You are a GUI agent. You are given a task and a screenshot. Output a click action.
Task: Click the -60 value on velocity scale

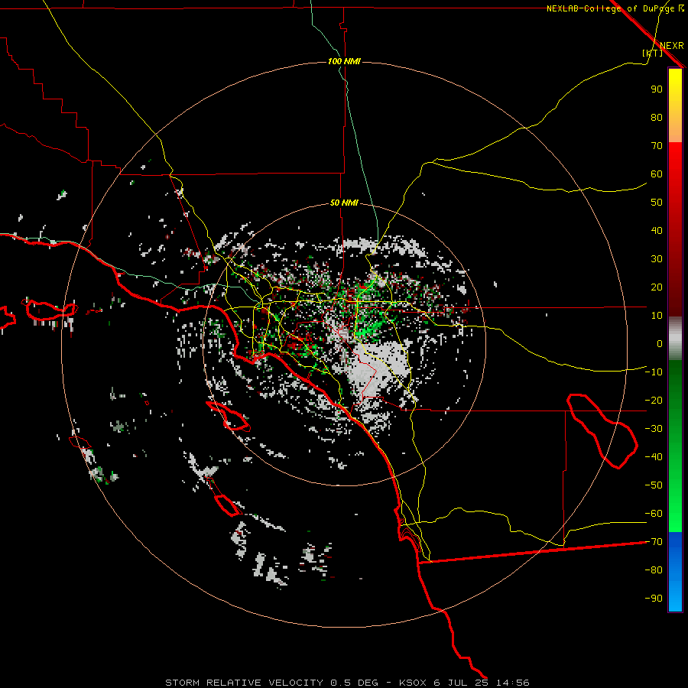654,514
